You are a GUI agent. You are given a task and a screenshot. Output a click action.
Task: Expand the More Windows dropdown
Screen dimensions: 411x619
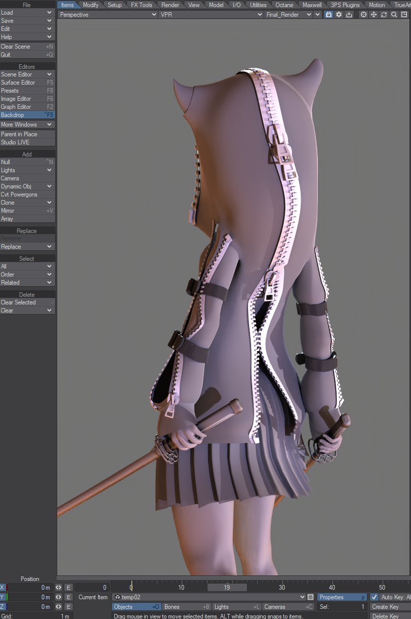[27, 124]
